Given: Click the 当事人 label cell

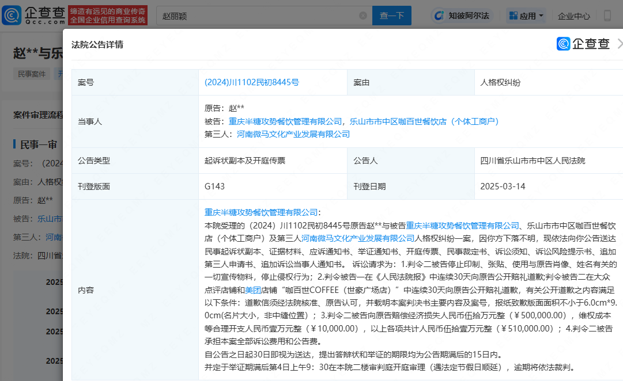Looking at the screenshot, I should pos(135,121).
